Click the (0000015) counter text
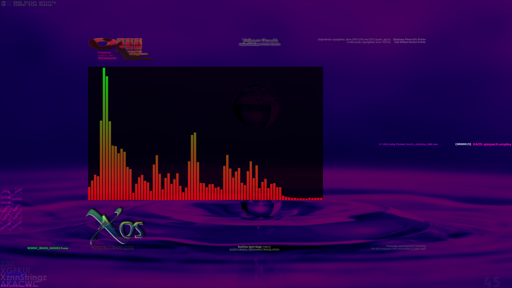Viewport: 512px width, 288px height. 463,144
